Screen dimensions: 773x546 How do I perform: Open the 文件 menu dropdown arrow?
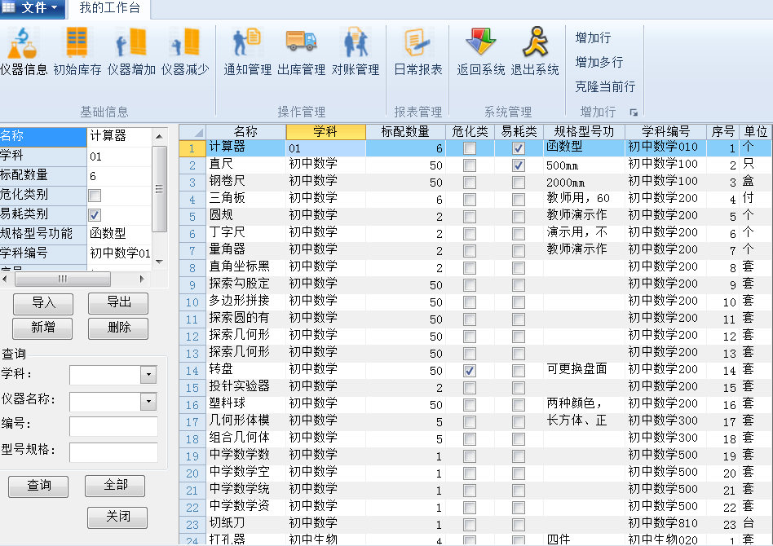point(55,7)
